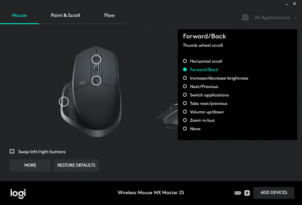Select the mode shift button hotspot circle

(x=96, y=80)
